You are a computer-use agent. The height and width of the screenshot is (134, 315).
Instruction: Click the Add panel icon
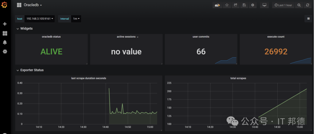[x=217, y=5]
